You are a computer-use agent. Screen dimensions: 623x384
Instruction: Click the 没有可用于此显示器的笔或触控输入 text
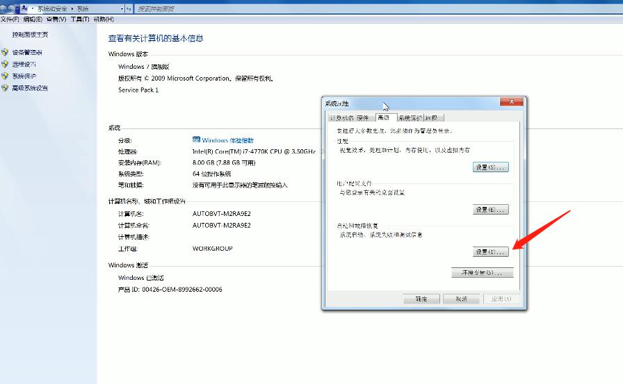pos(240,185)
